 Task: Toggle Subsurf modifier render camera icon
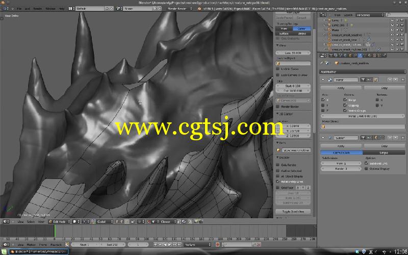coord(363,137)
